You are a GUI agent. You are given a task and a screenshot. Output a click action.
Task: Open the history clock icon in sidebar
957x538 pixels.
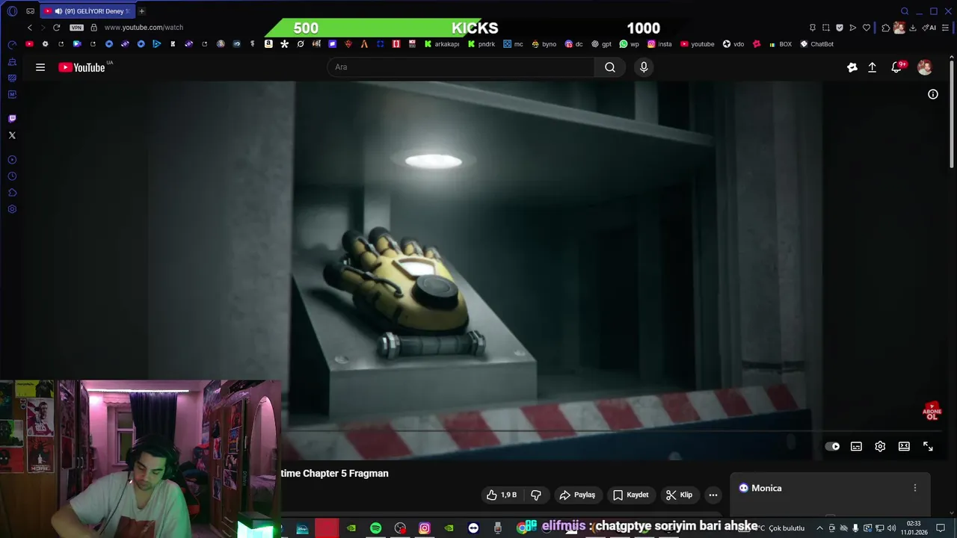[12, 176]
